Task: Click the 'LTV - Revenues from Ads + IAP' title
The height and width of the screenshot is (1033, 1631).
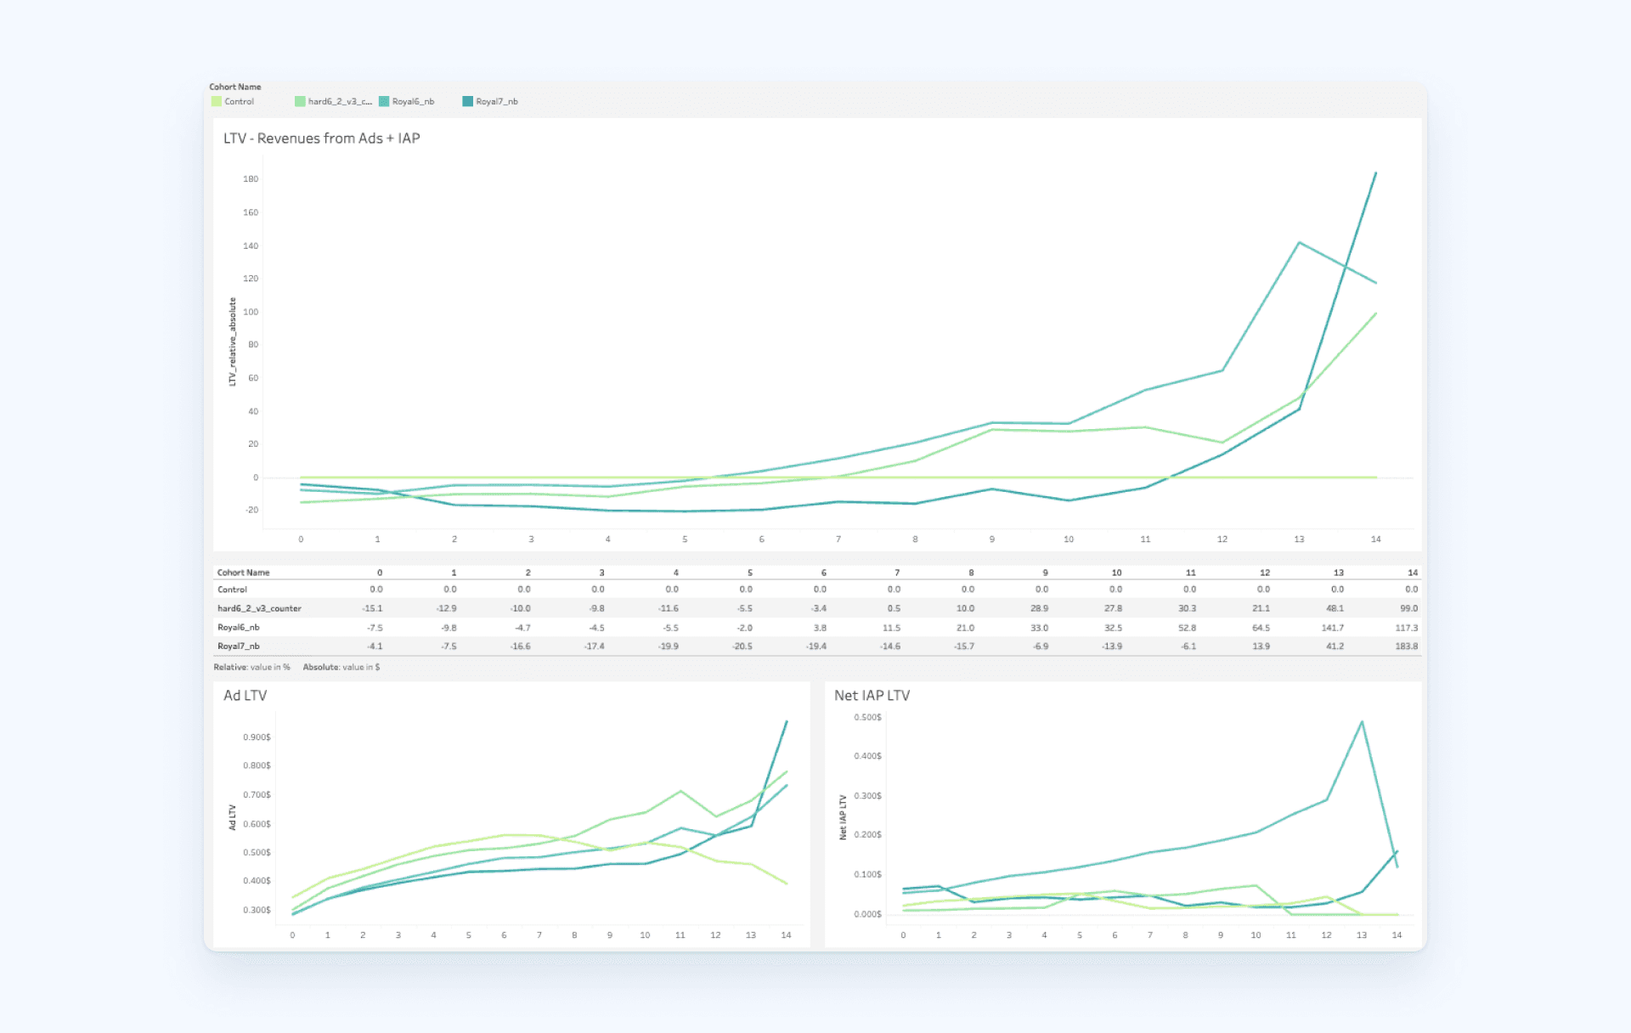Action: [321, 138]
